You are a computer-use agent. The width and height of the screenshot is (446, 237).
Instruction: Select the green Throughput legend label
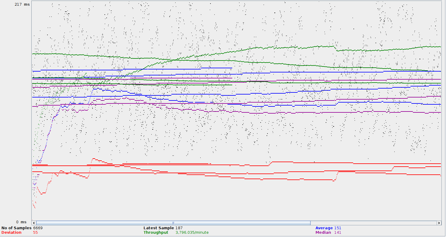pos(156,233)
